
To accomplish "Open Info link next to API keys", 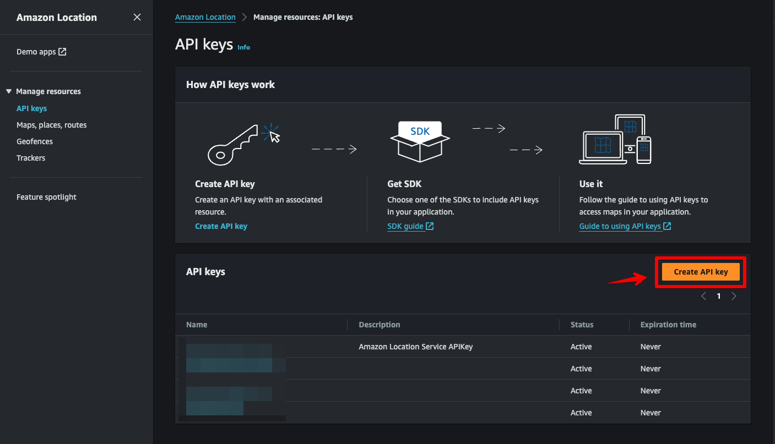I will coord(243,47).
